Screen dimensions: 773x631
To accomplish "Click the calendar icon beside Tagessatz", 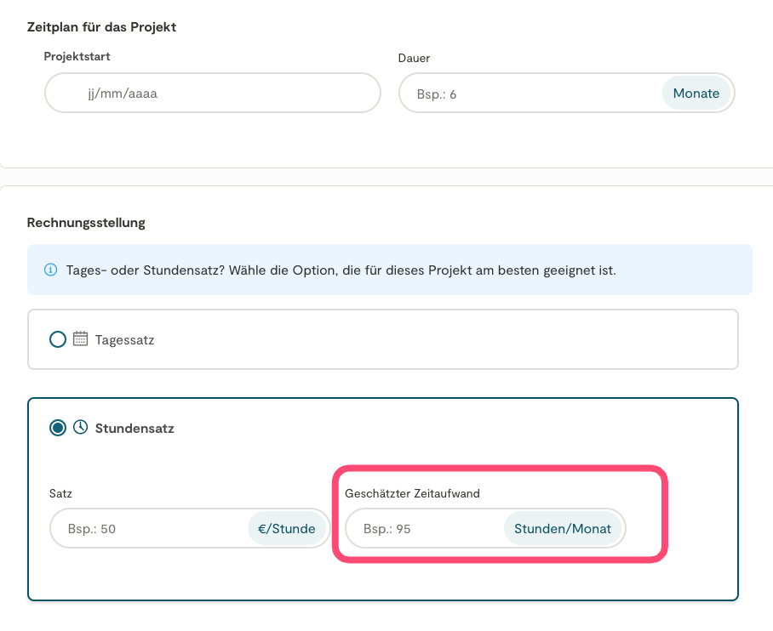I will [x=81, y=339].
